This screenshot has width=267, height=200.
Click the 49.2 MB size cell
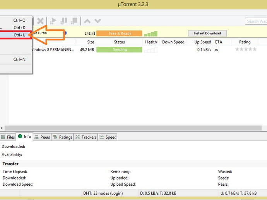[x=87, y=50]
